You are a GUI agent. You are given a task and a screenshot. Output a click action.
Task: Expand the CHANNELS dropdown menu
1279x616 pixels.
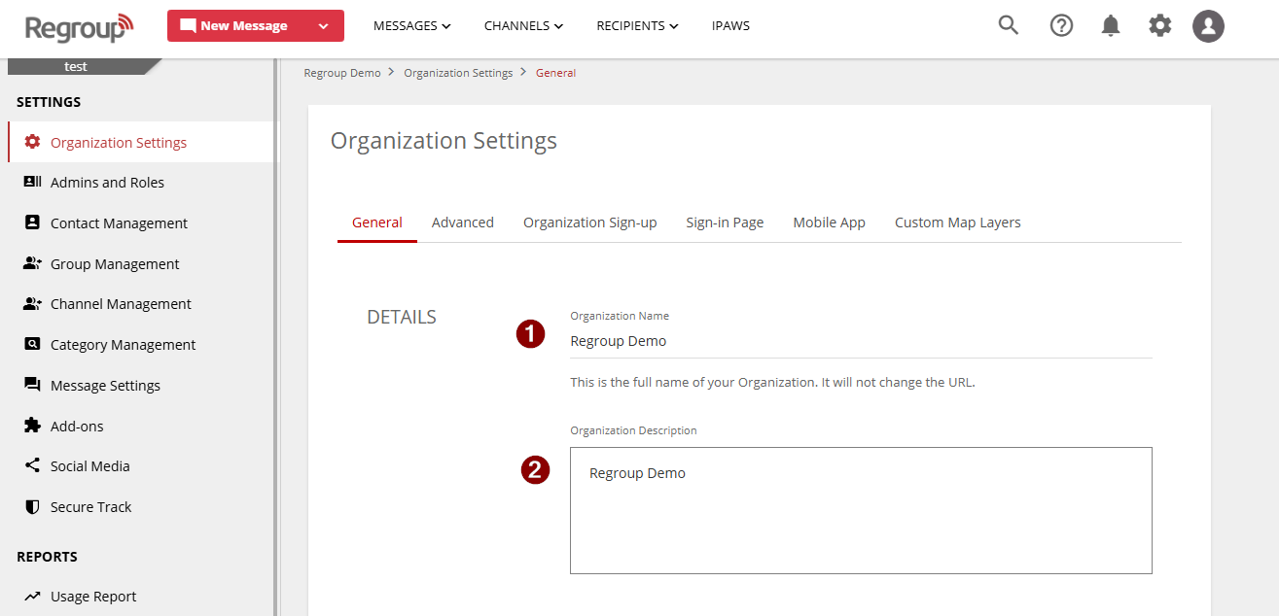(x=523, y=26)
